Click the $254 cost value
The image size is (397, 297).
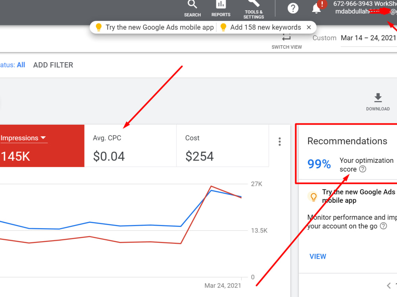click(x=200, y=156)
